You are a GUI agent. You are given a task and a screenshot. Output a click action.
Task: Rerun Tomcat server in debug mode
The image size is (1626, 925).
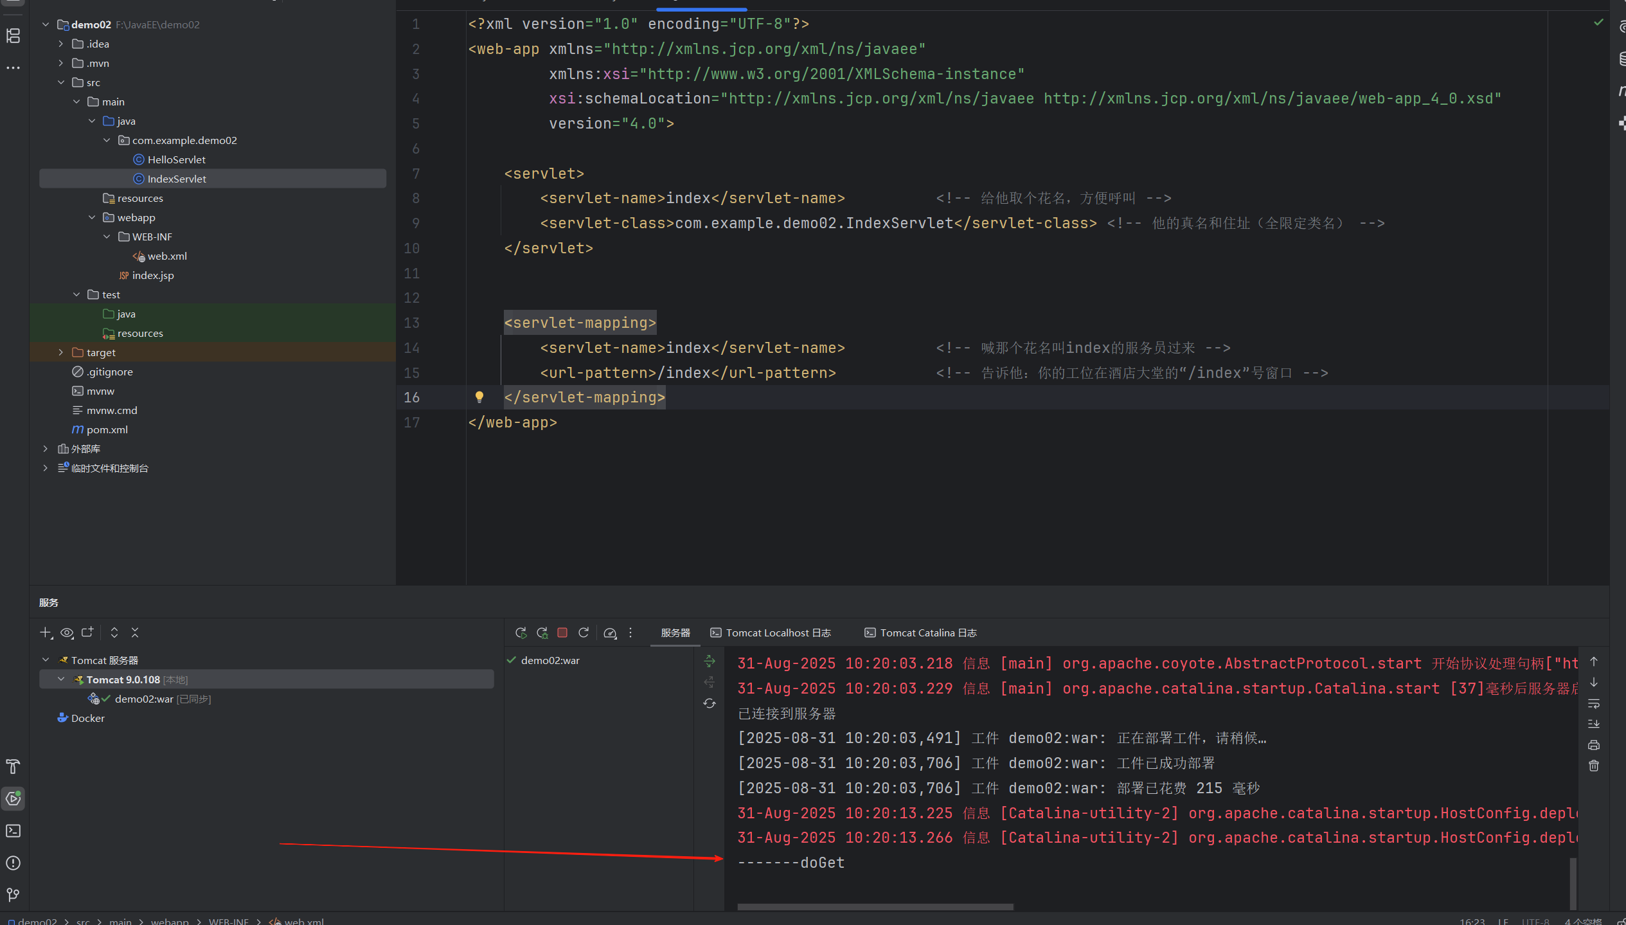[x=542, y=633]
